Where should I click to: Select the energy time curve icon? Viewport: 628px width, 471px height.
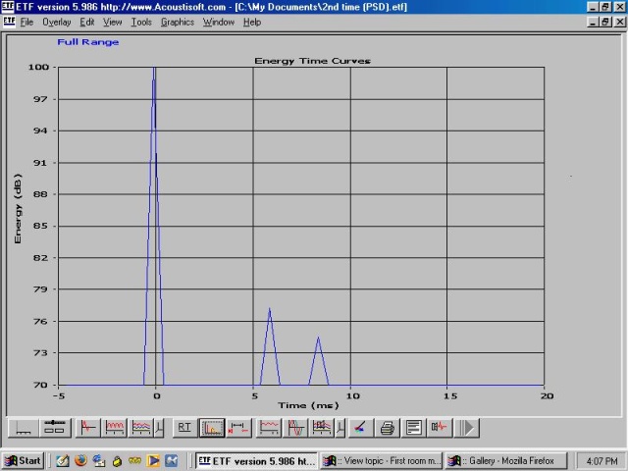tap(212, 428)
